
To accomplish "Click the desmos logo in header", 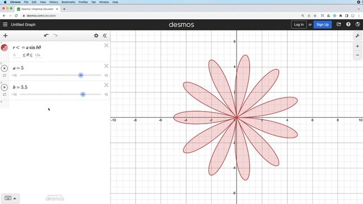I will (181, 24).
